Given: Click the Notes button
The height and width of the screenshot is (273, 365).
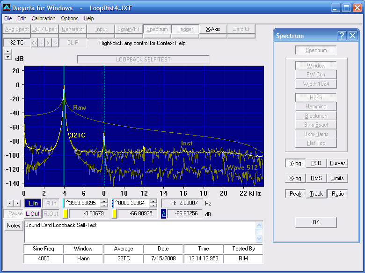Looking at the screenshot, I should [14, 226].
